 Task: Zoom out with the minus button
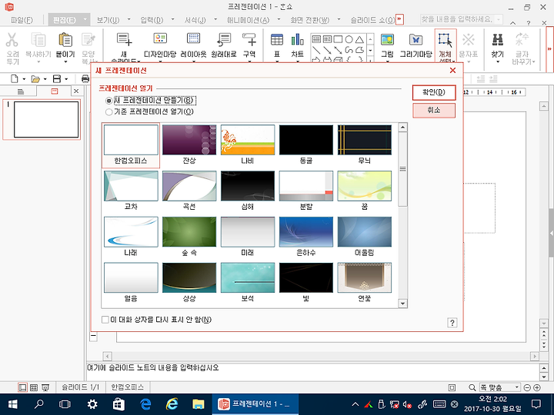pyautogui.click(x=527, y=387)
